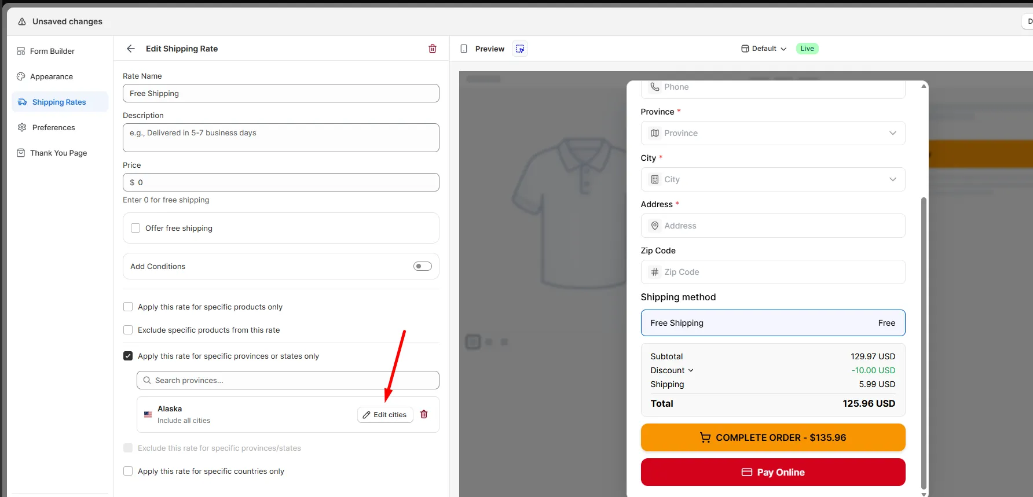Click the Appearance palette icon

(x=21, y=76)
